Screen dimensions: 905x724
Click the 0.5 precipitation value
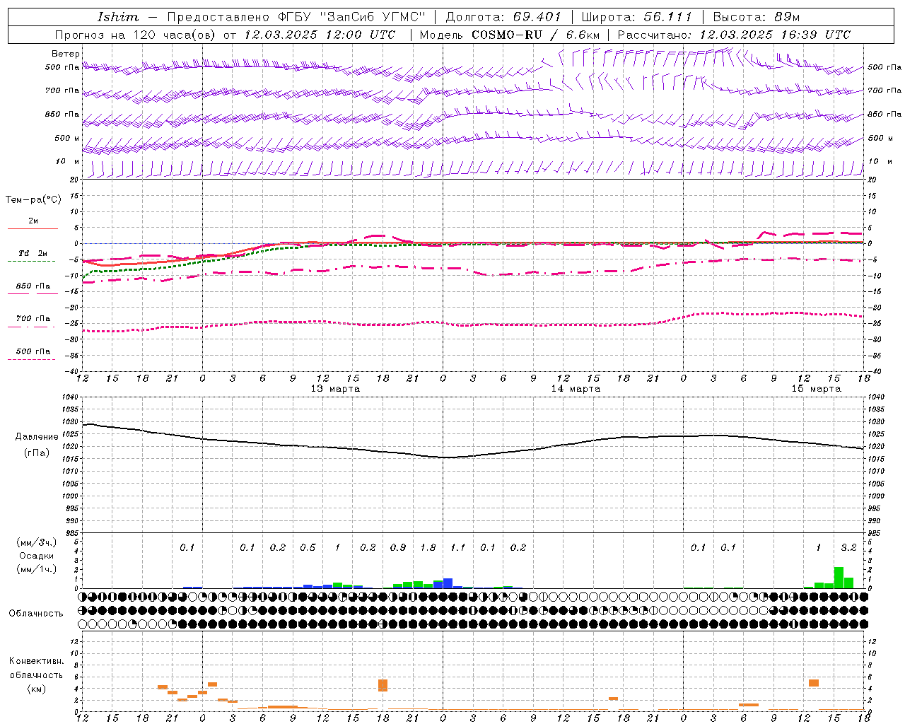pyautogui.click(x=308, y=548)
